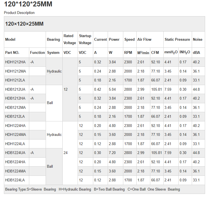Select the HDB1224UA part number cell
The height and width of the screenshot is (197, 209).
tap(15, 153)
